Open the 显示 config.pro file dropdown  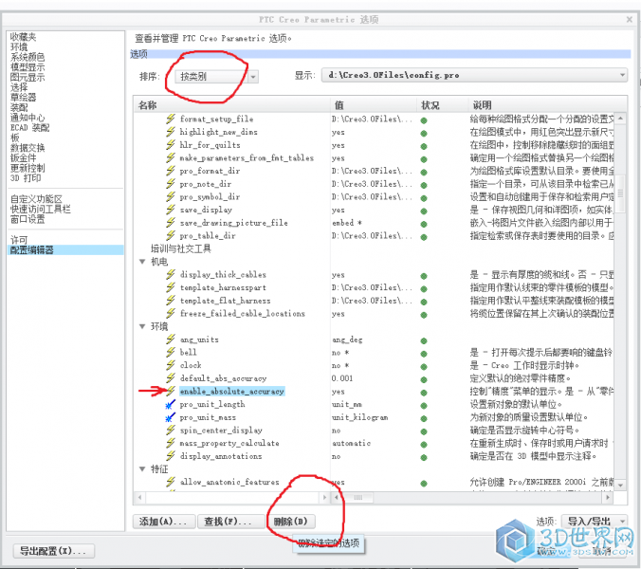[474, 75]
